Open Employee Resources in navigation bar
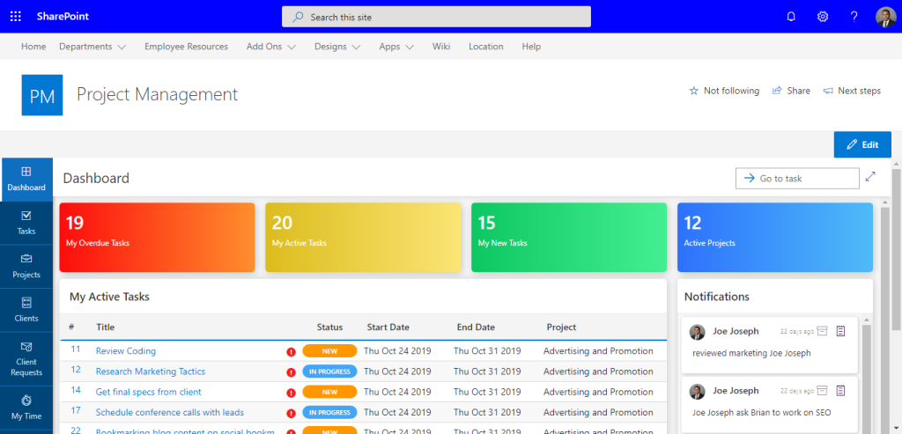The width and height of the screenshot is (902, 434). pos(187,47)
